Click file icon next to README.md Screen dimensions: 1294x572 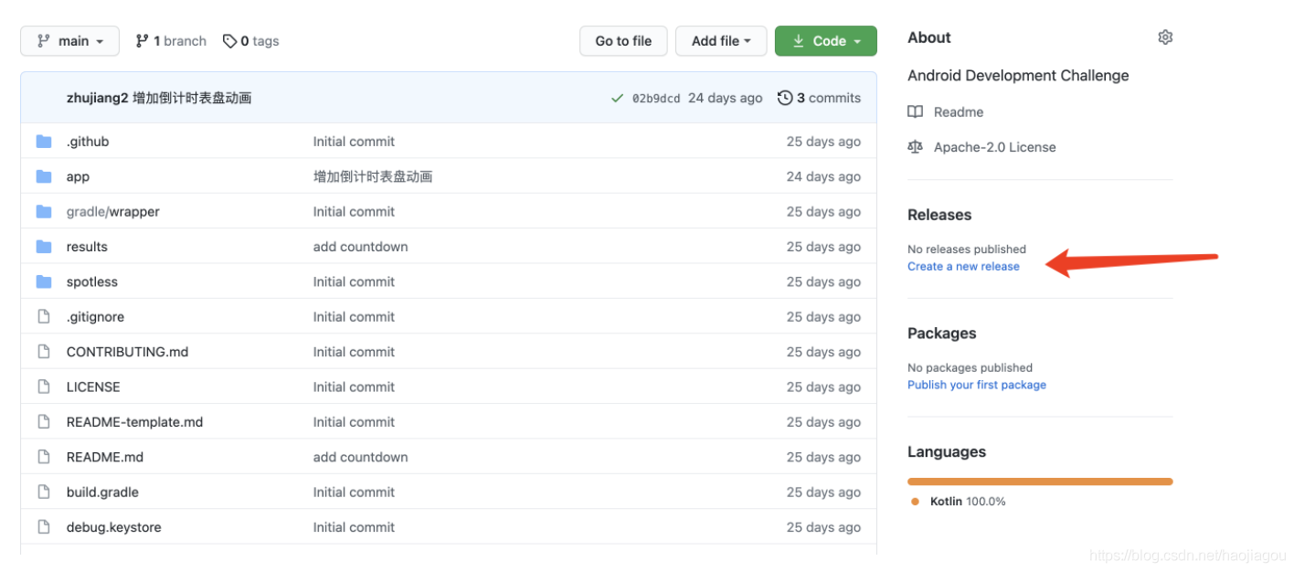tap(43, 457)
